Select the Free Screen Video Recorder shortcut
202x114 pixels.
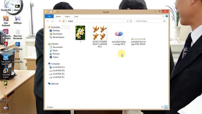pos(6,60)
